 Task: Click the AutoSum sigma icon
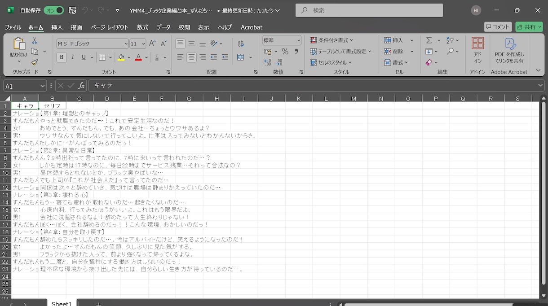(x=429, y=40)
